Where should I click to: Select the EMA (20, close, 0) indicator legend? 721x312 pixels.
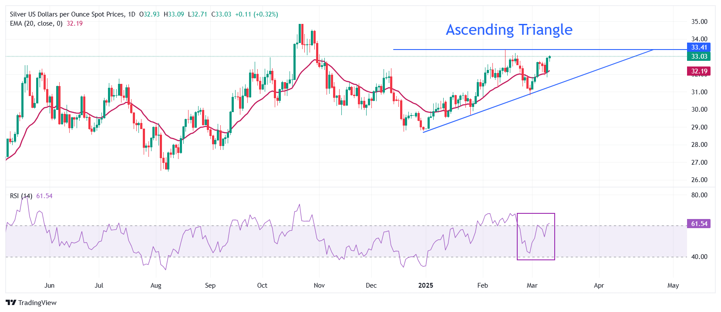pyautogui.click(x=36, y=23)
